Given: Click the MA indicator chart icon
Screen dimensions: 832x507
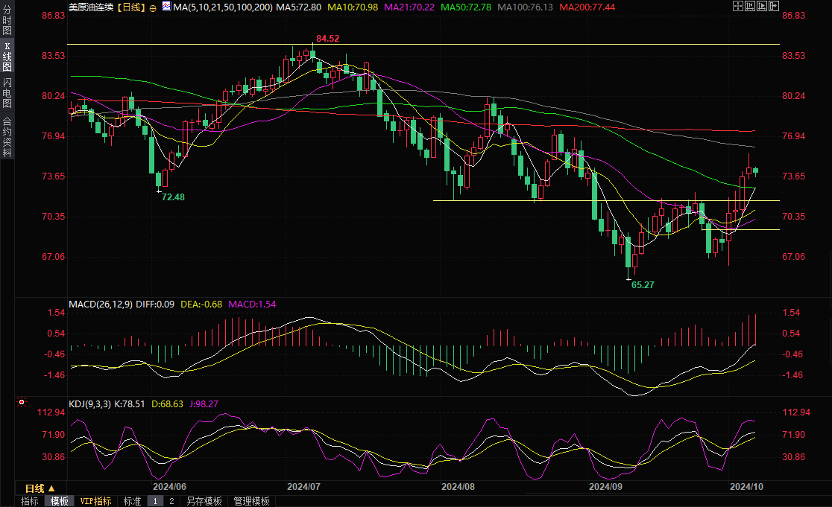Looking at the screenshot, I should pos(166,7).
